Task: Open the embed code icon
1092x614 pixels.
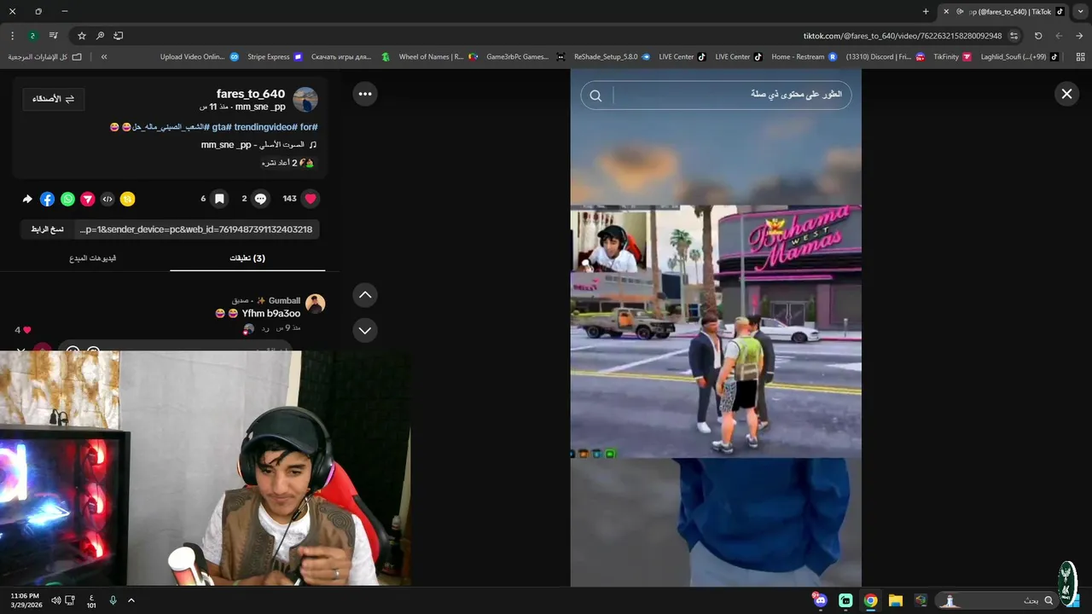Action: 107,199
